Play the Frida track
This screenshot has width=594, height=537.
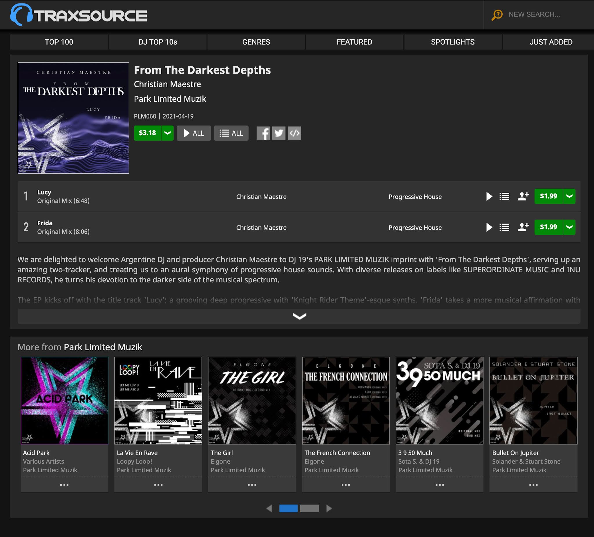pos(489,227)
